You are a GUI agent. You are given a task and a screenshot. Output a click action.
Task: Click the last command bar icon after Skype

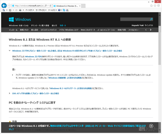pos(67,10)
